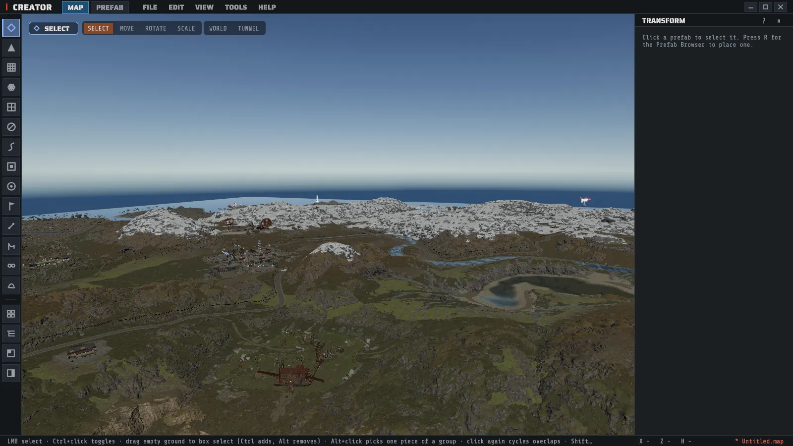The width and height of the screenshot is (793, 446).
Task: Activate the dome arc tool
Action: pos(11,285)
